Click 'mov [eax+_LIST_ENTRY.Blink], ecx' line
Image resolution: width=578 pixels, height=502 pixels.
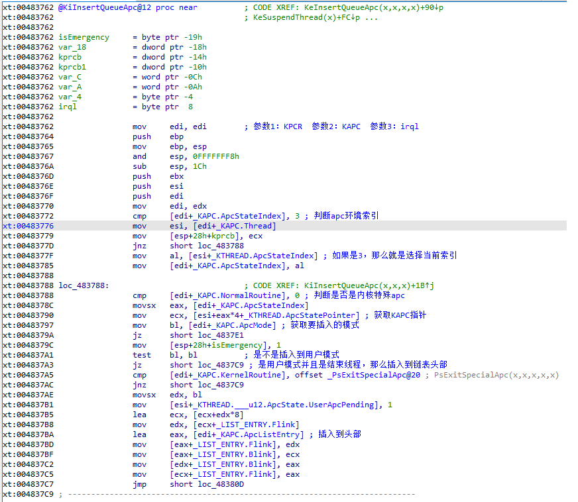coord(216,455)
